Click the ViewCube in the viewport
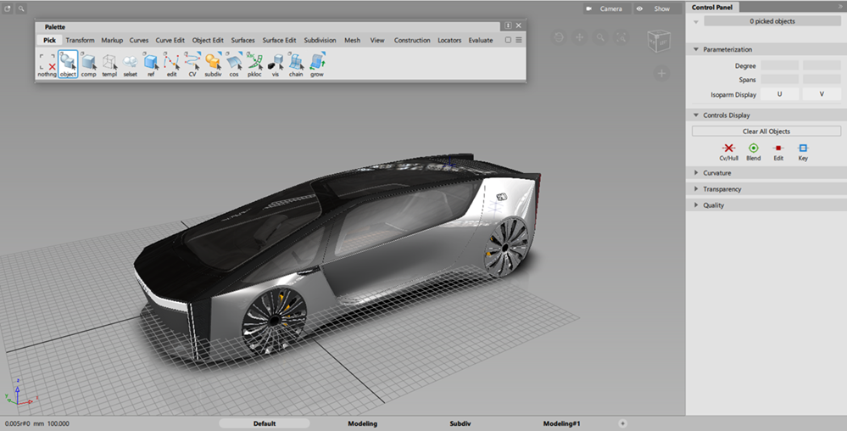 point(658,41)
